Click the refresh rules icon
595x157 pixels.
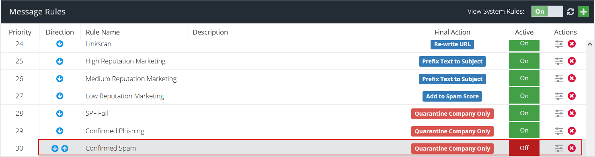pyautogui.click(x=570, y=12)
